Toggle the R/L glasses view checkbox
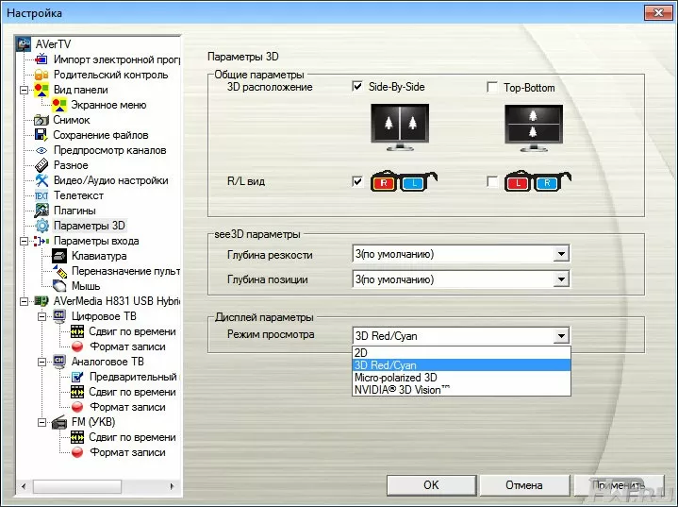This screenshot has height=507, width=678. pyautogui.click(x=357, y=181)
